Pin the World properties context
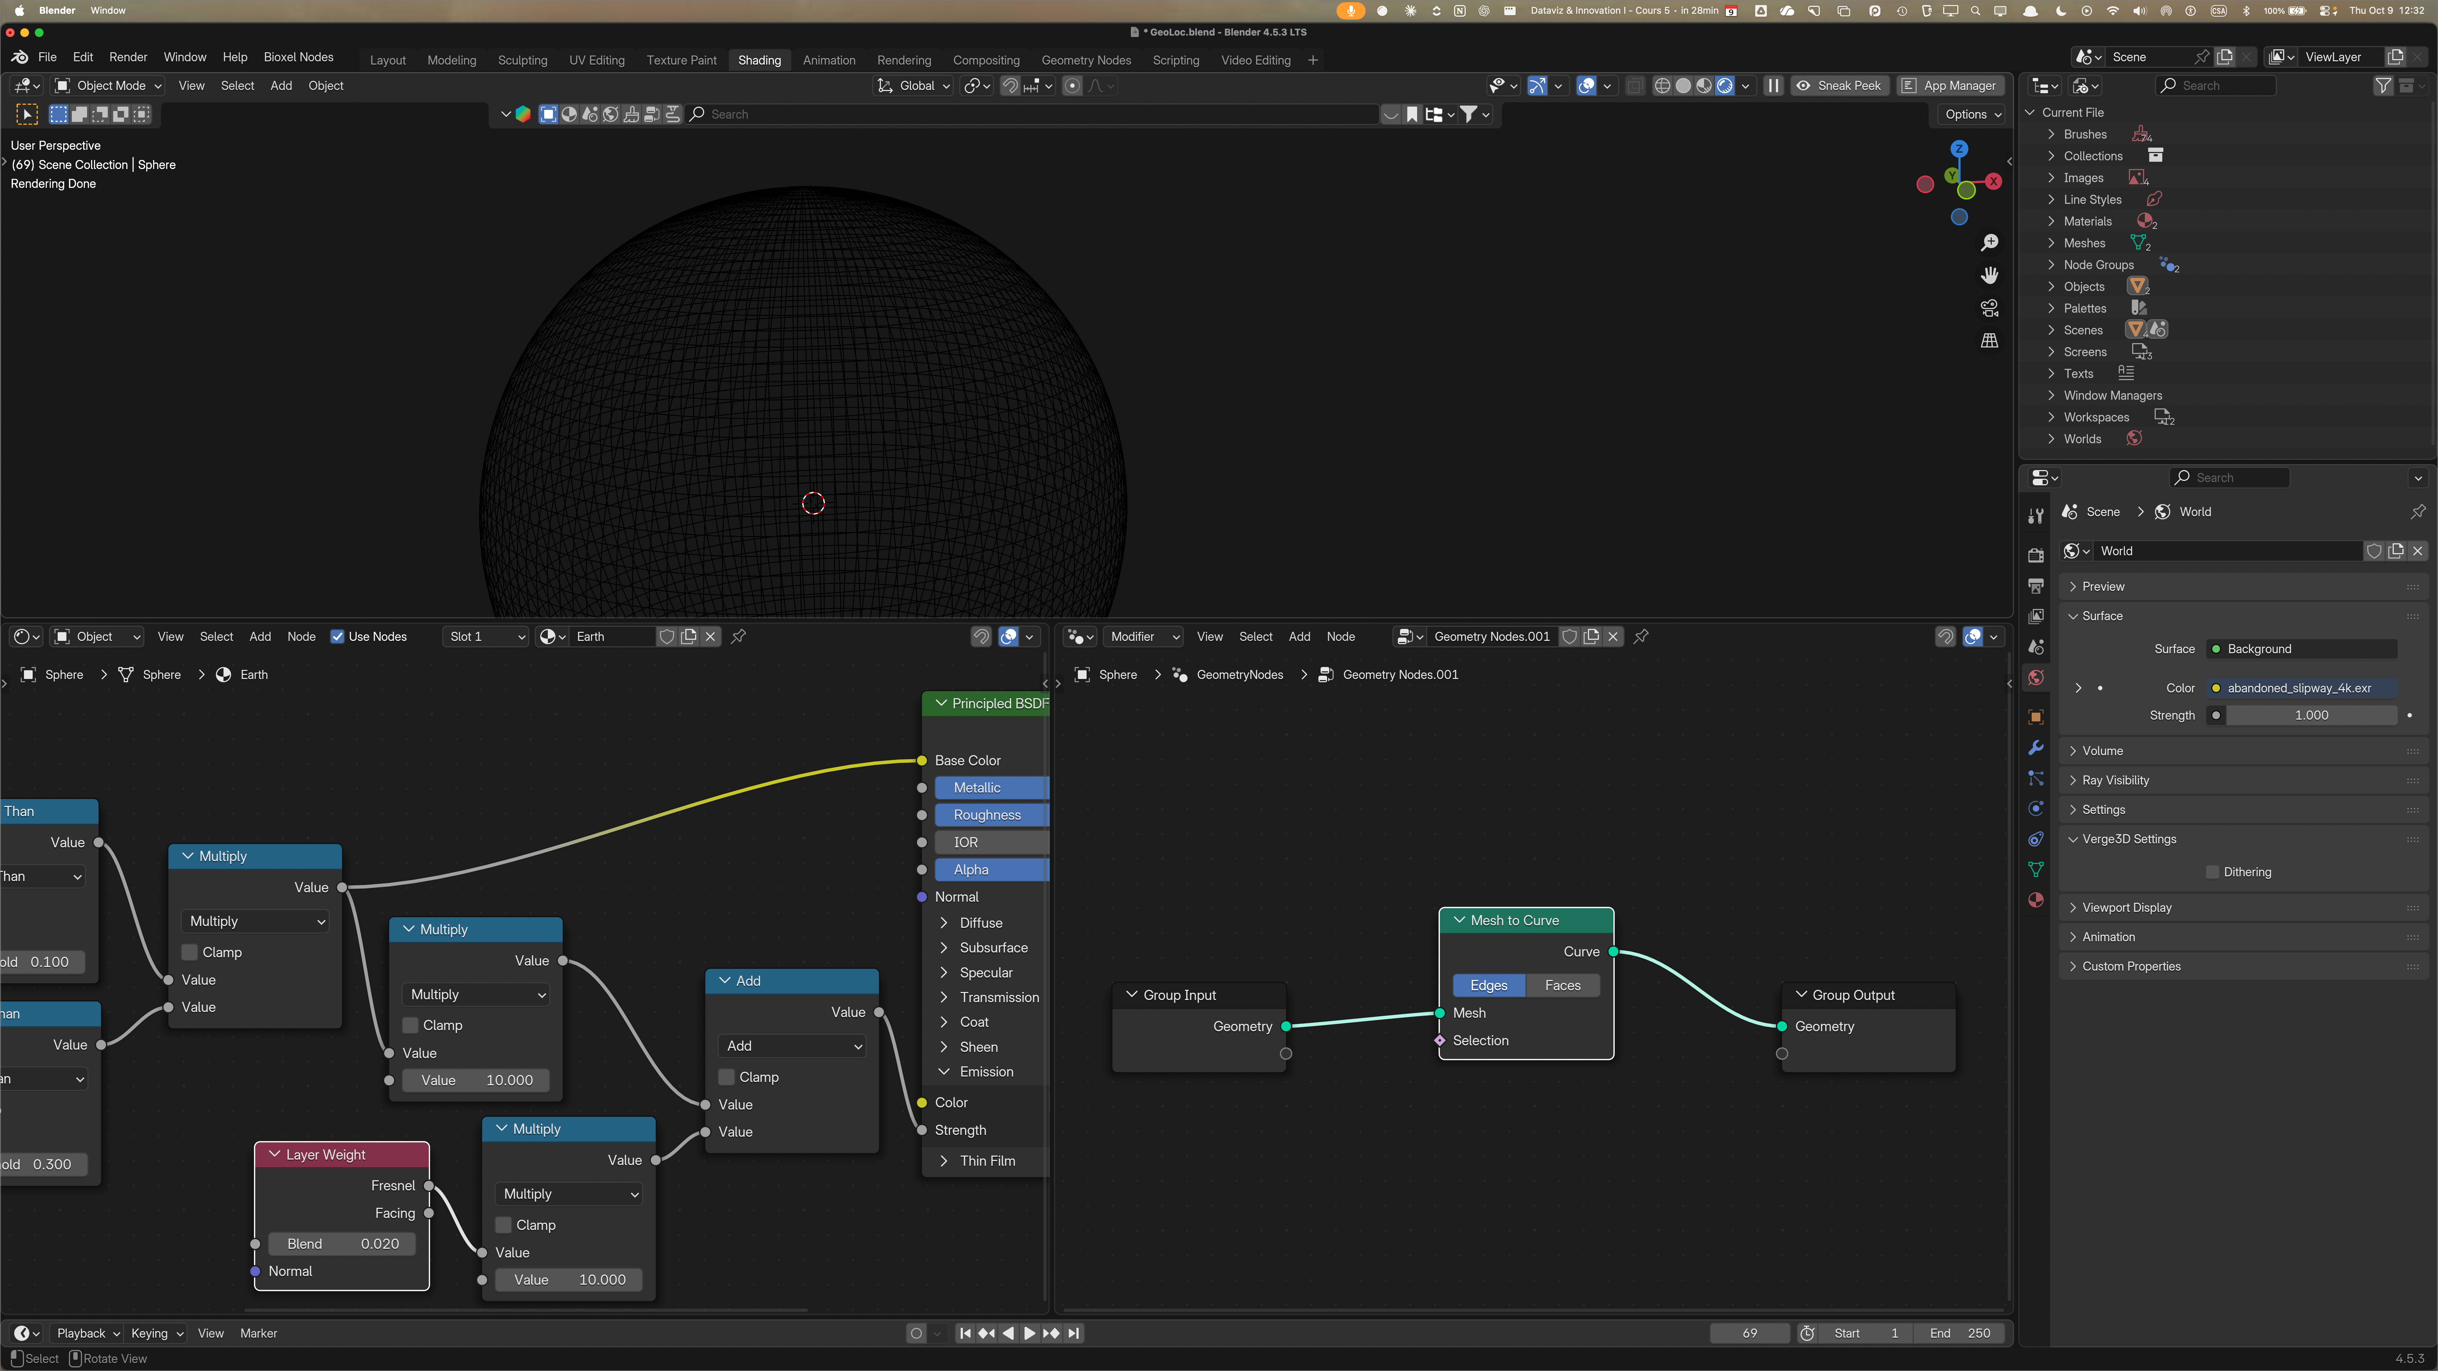Screen dimensions: 2438x1371 [x=2418, y=512]
